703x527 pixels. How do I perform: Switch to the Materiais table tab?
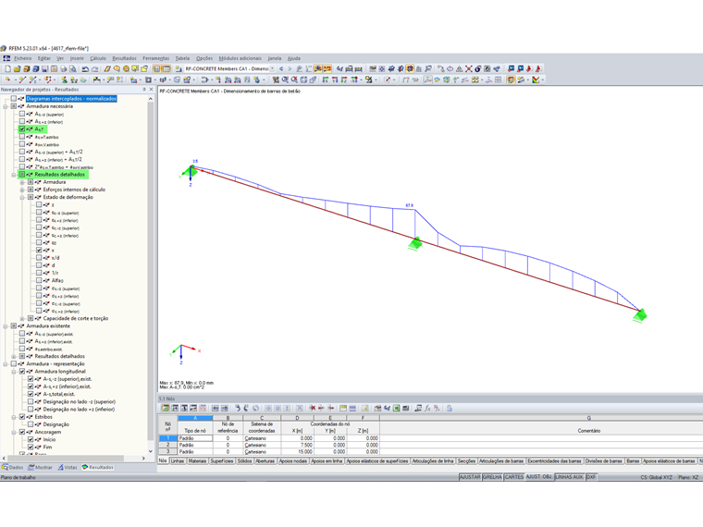(x=197, y=460)
